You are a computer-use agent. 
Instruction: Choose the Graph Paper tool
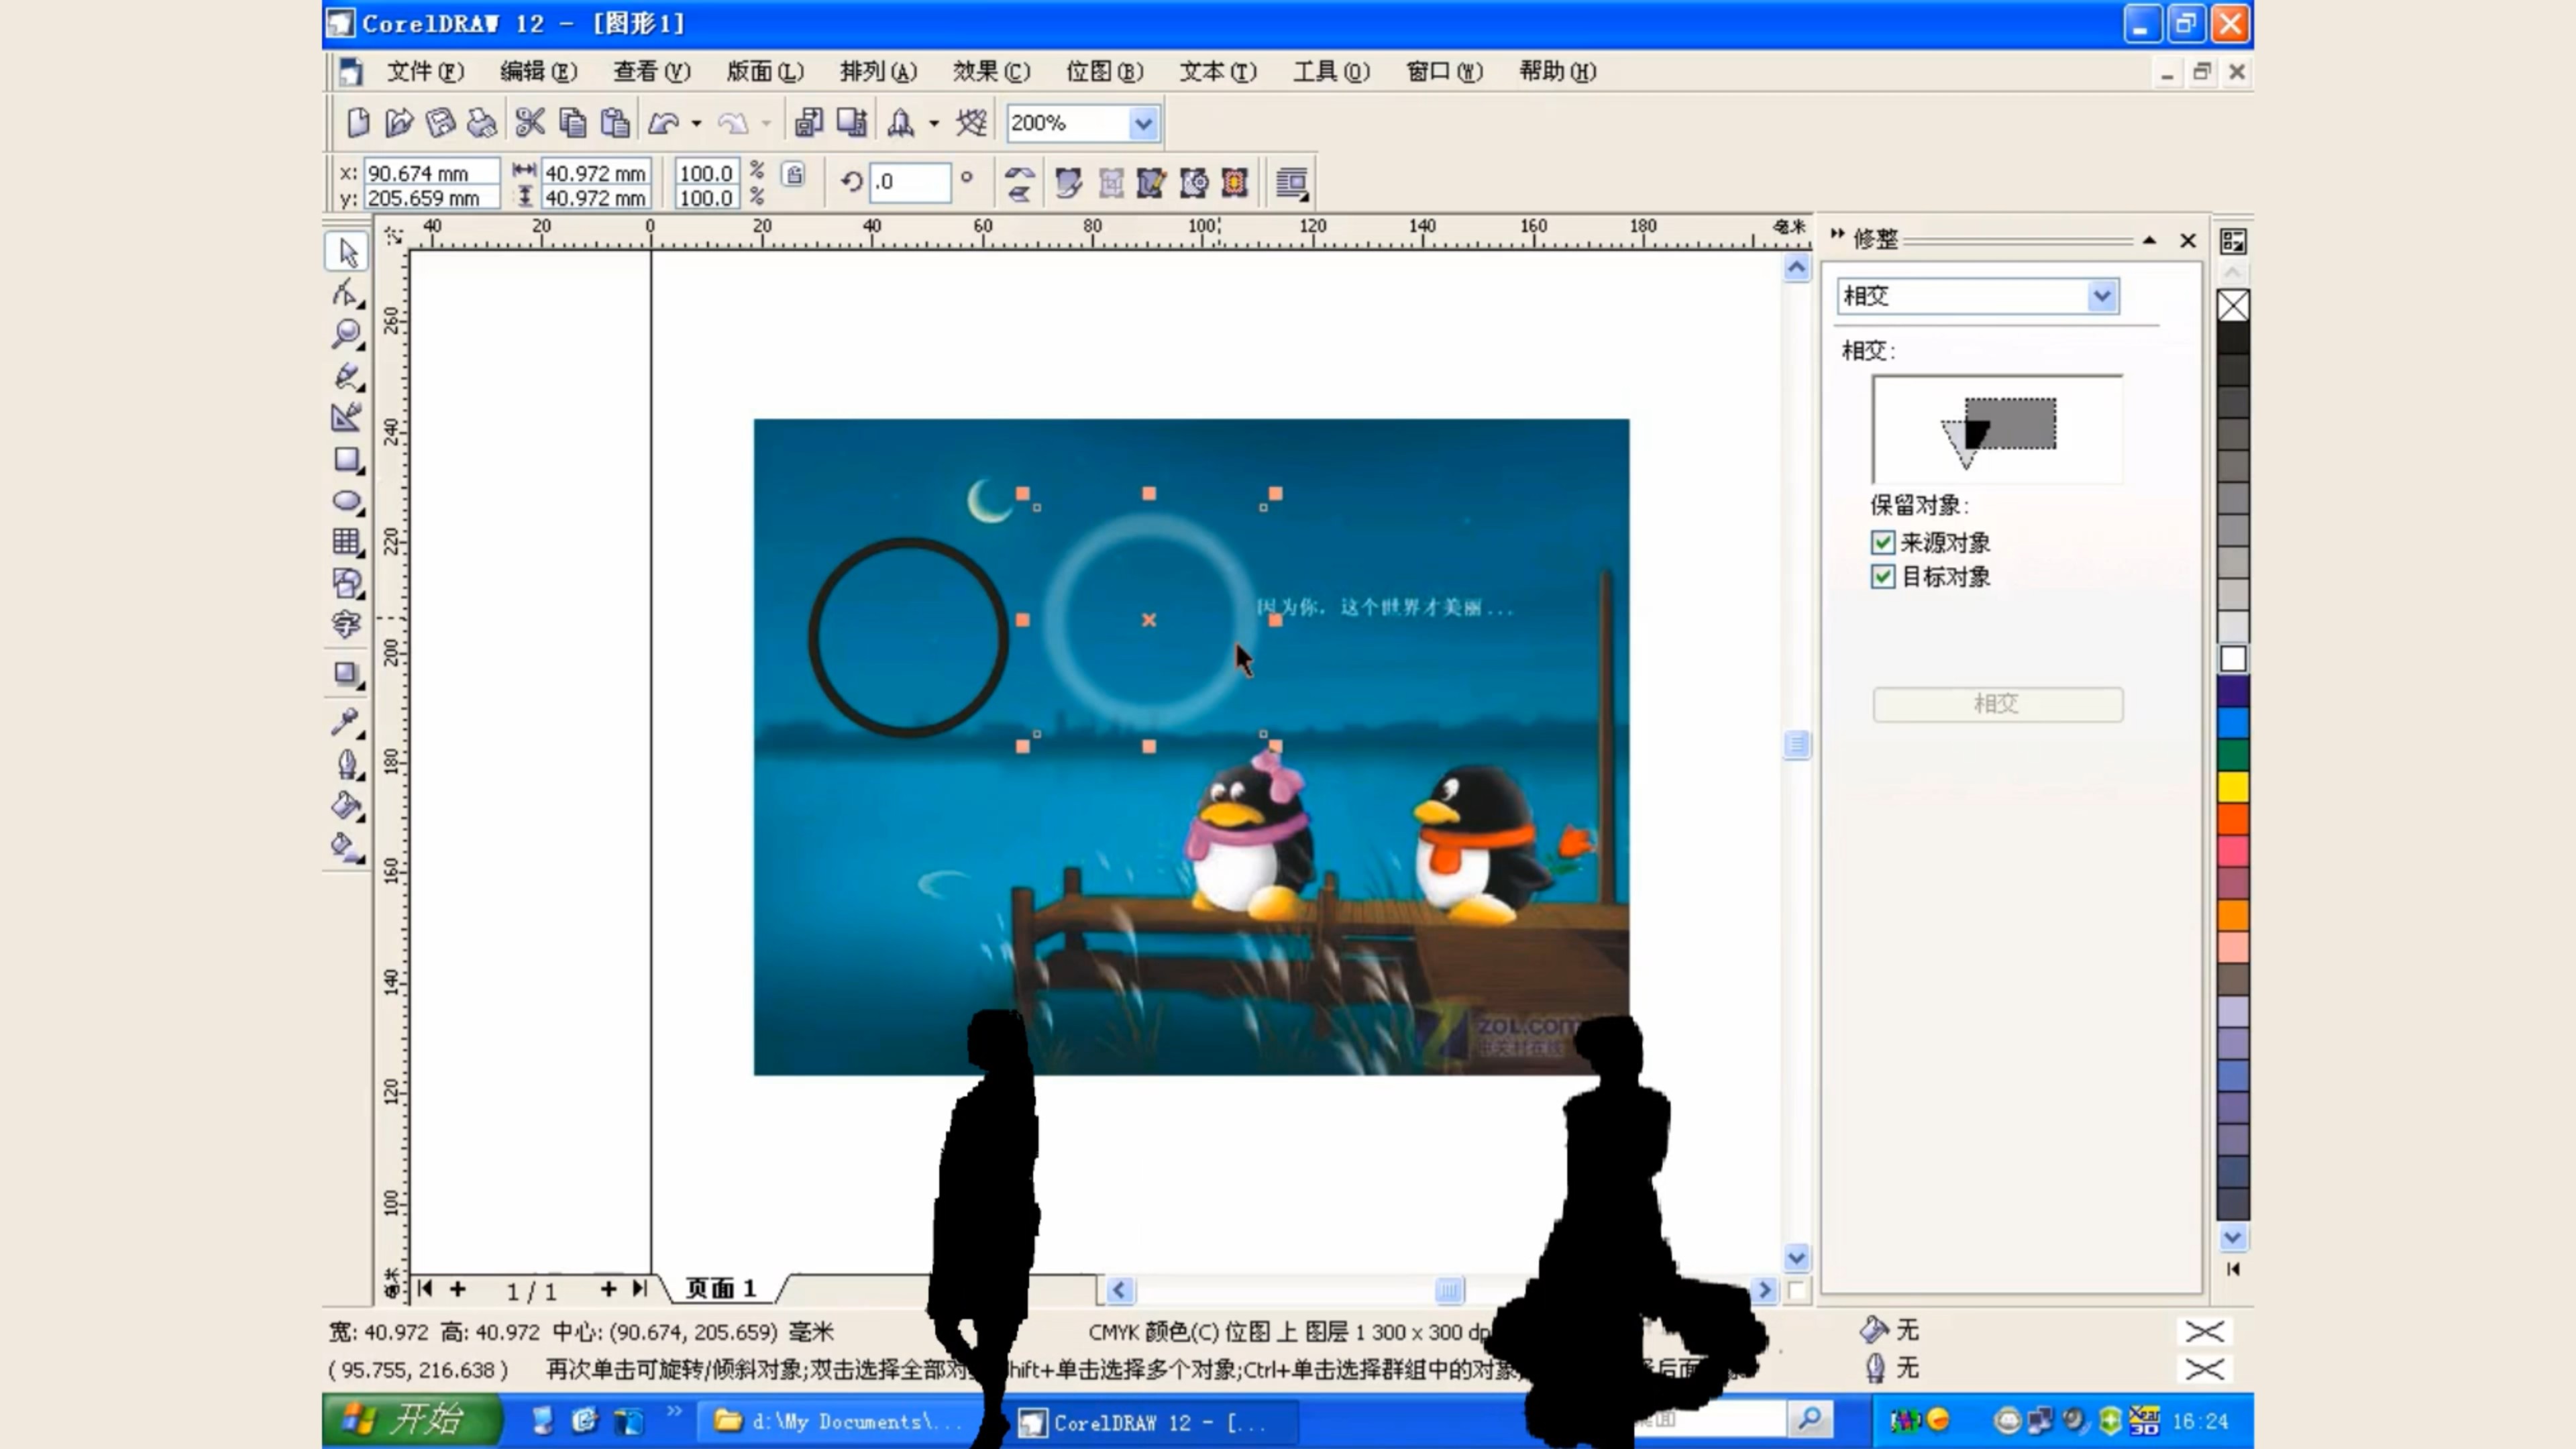point(347,542)
